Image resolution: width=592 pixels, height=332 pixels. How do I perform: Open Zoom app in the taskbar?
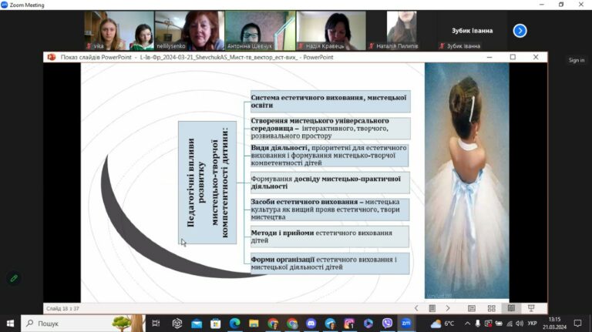tap(406, 324)
